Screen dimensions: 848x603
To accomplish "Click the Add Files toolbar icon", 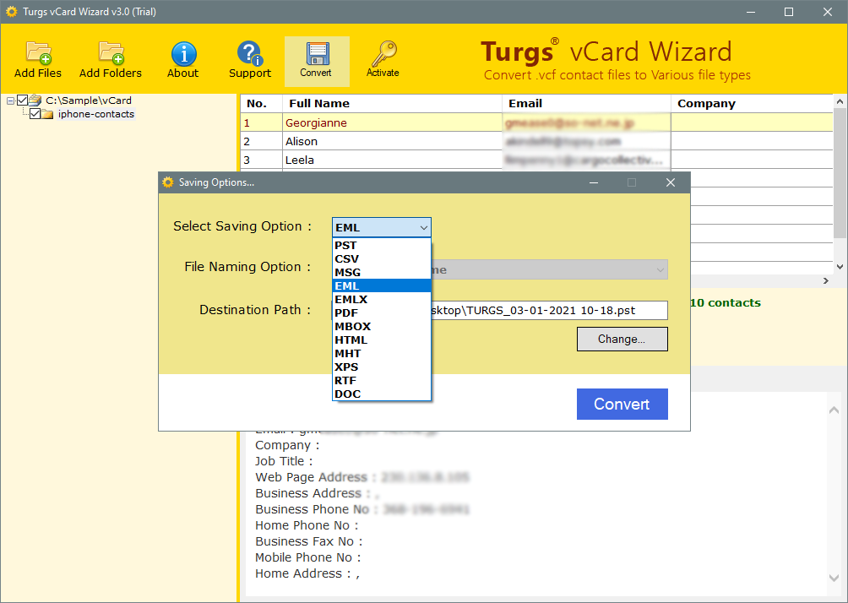I will pos(38,52).
